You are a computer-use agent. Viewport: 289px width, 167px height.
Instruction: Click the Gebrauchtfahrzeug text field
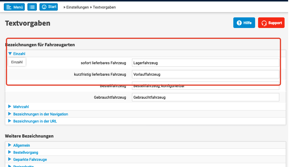(205, 97)
